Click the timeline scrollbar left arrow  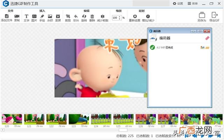click(2, 130)
